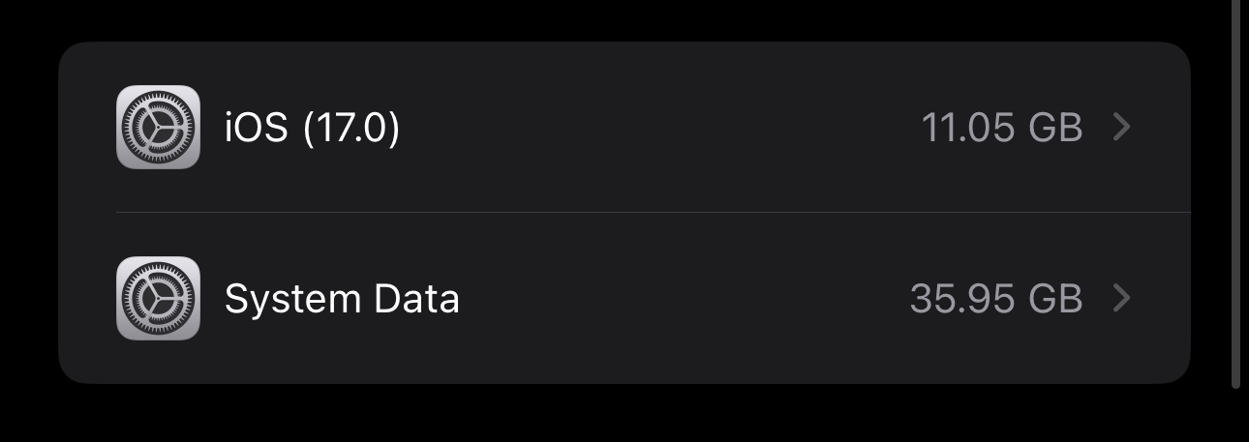Expand System Data via its chevron
The width and height of the screenshot is (1249, 442).
coord(1121,299)
